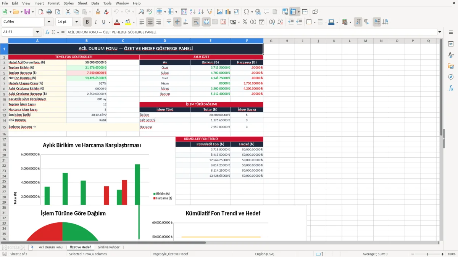
Task: Open sidebar Gallery icon
Action: tap(451, 66)
